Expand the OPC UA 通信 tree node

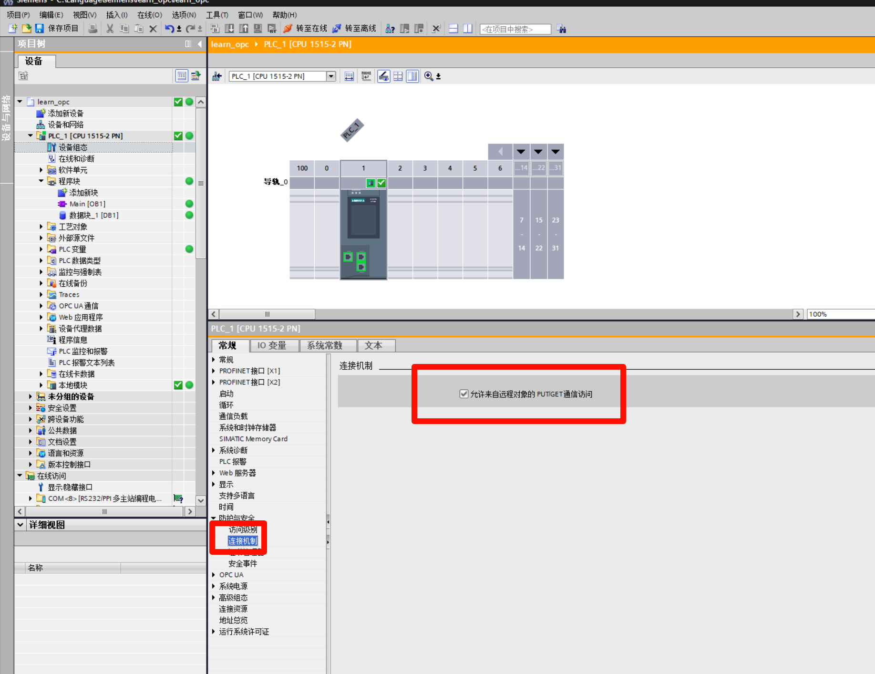tap(41, 306)
